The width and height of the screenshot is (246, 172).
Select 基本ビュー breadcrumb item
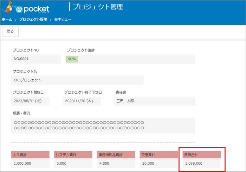pos(63,19)
